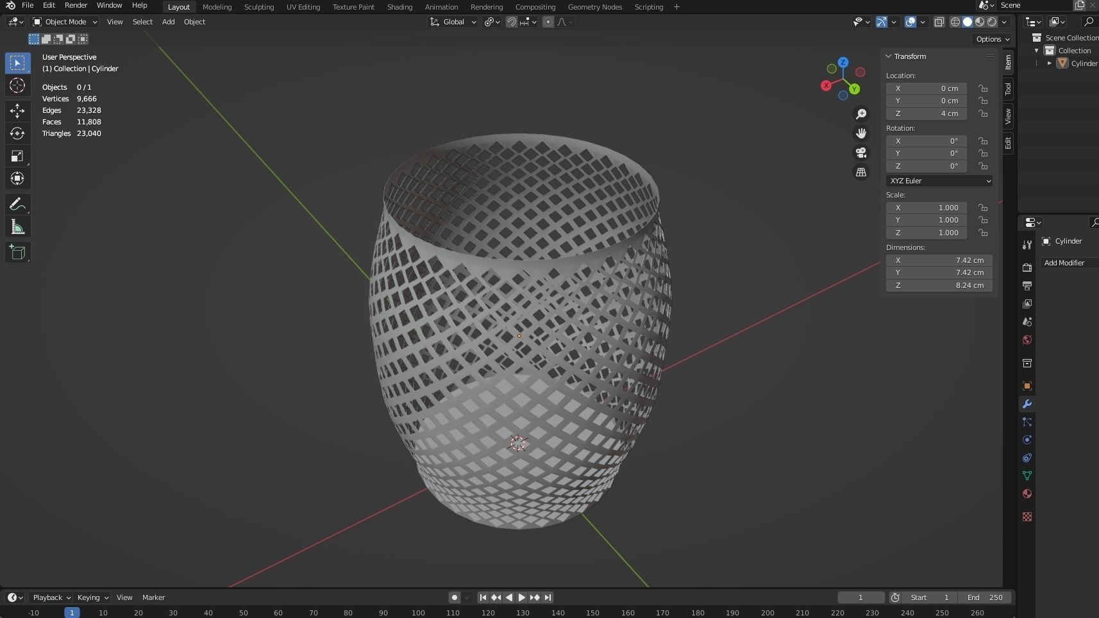Open the Object Data properties green triangle tab
Image resolution: width=1099 pixels, height=618 pixels.
pyautogui.click(x=1027, y=476)
